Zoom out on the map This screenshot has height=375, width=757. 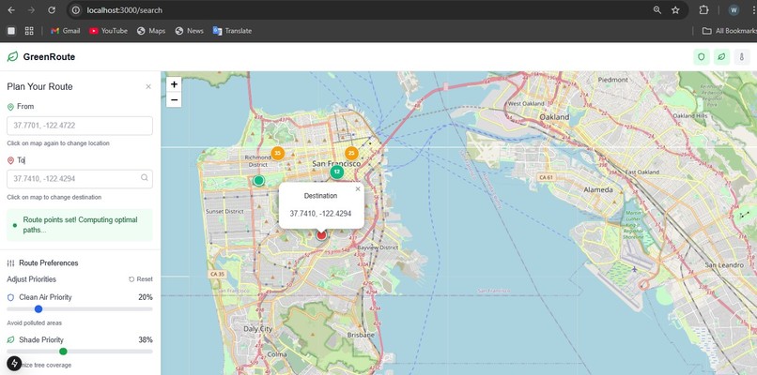(x=174, y=99)
